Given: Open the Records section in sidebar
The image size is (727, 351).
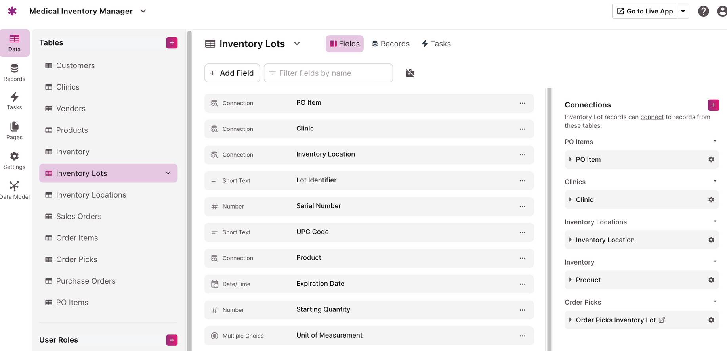Looking at the screenshot, I should tap(14, 73).
